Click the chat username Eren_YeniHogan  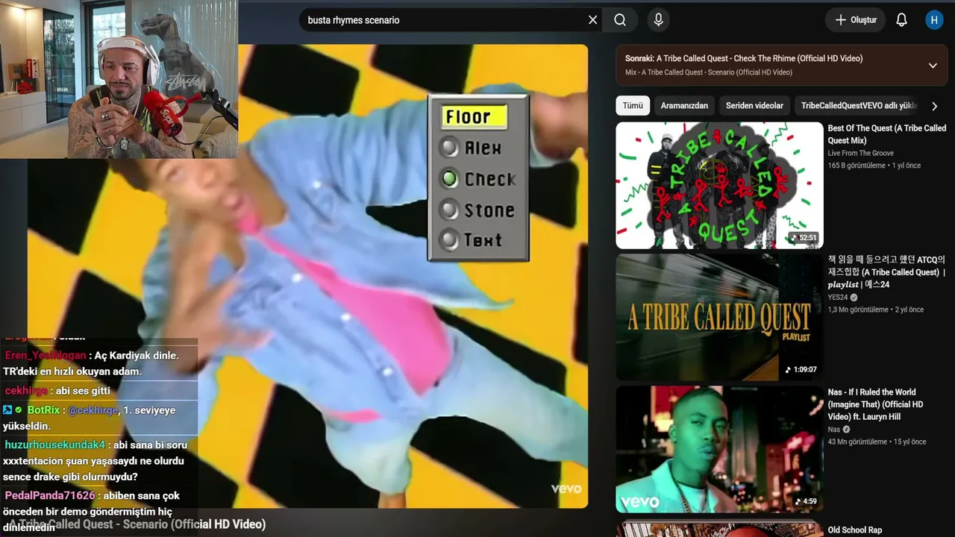tap(46, 356)
